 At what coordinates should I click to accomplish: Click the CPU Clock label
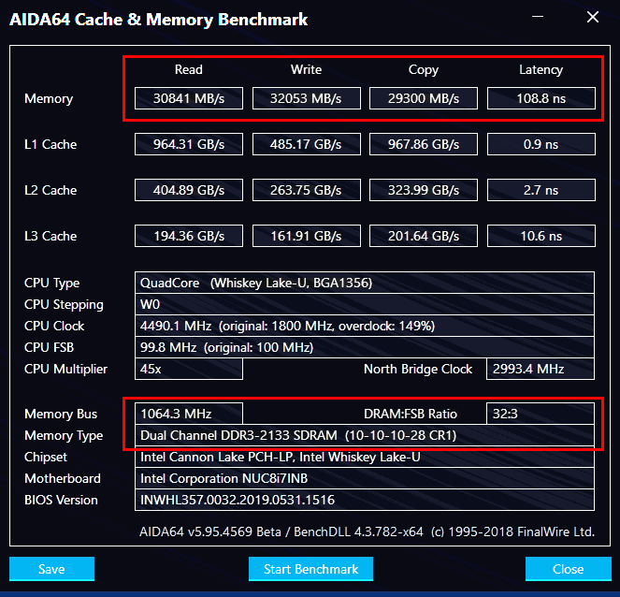(x=54, y=326)
